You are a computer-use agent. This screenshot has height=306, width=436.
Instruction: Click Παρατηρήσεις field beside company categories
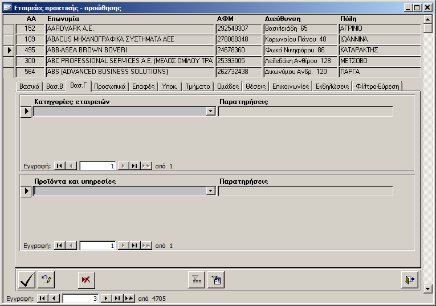click(305, 111)
